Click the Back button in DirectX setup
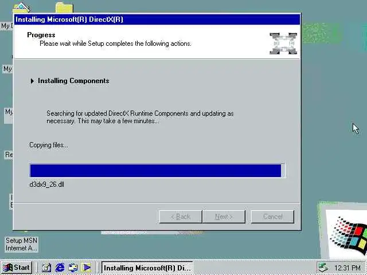The height and width of the screenshot is (275, 367). (x=181, y=217)
